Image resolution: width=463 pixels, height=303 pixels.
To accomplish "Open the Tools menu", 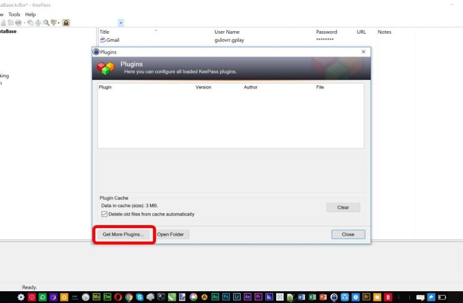I will (x=14, y=14).
